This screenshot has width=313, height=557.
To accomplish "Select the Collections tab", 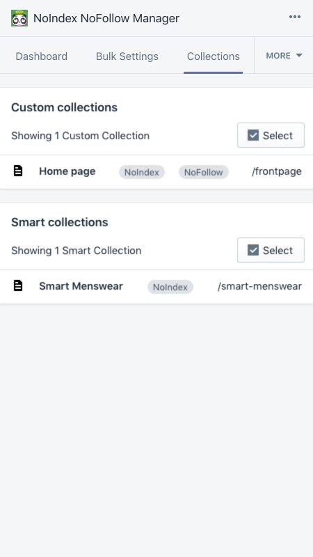I will 214,56.
